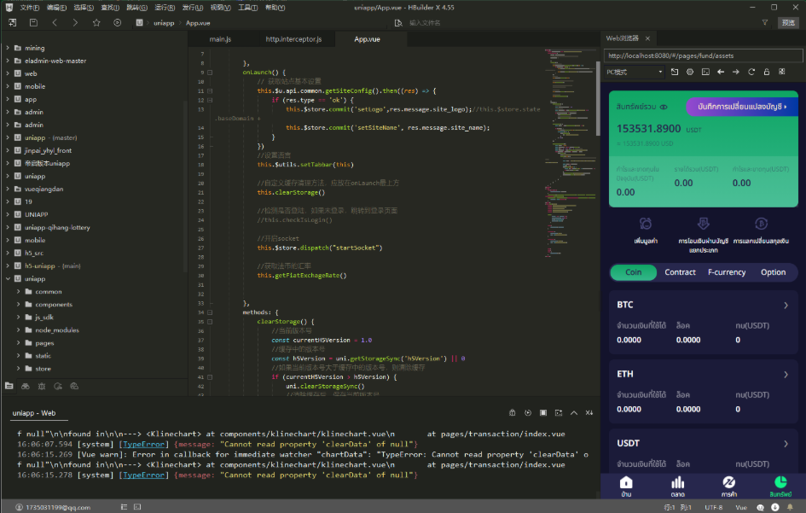Screen dimensions: 806x513
Task: Click the preview button at top right
Action: [789, 23]
